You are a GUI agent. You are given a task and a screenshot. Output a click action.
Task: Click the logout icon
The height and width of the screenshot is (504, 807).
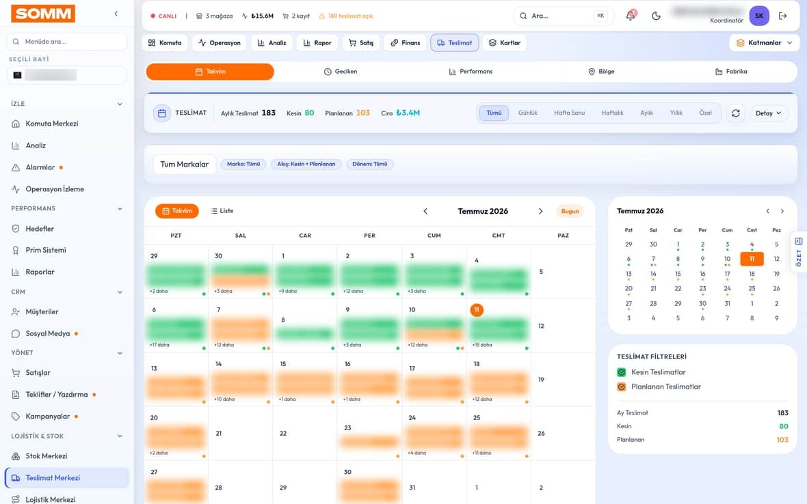pyautogui.click(x=783, y=16)
